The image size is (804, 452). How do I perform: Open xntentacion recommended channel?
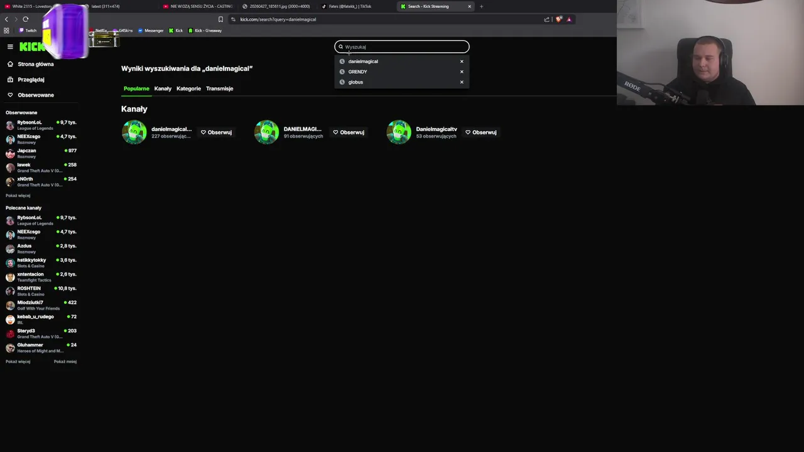click(x=41, y=277)
